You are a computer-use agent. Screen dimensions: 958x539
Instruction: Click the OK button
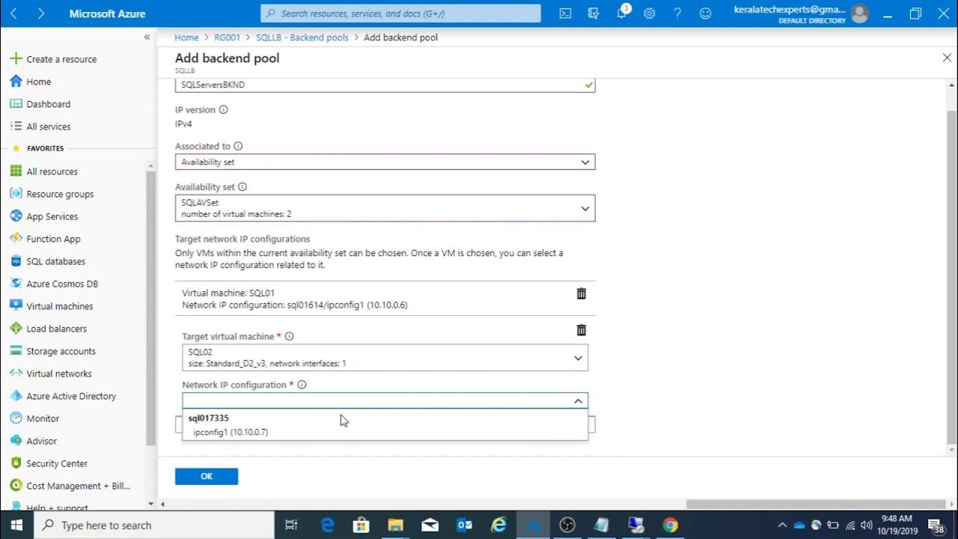(207, 476)
